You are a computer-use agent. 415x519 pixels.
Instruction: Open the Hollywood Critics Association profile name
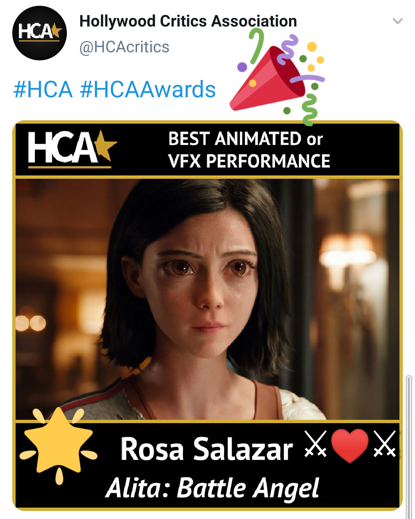(x=188, y=22)
